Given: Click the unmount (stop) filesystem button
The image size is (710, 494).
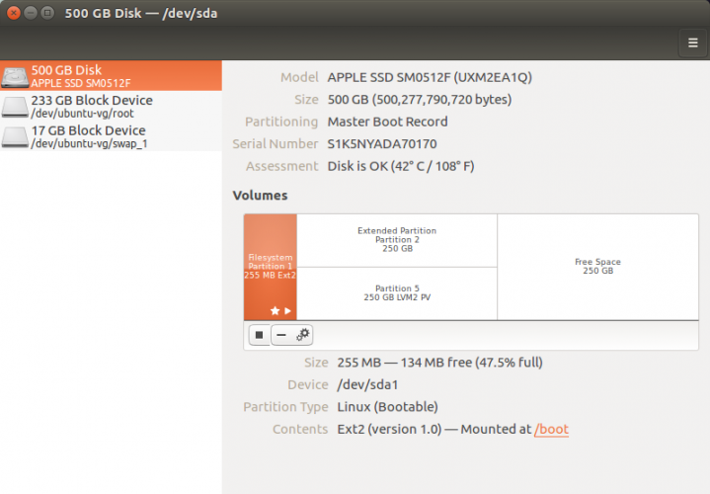Looking at the screenshot, I should point(259,335).
